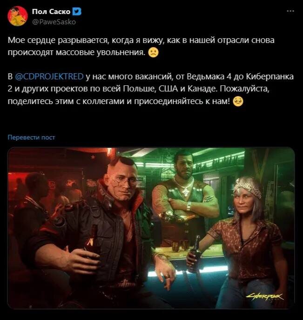The height and width of the screenshot is (320, 303).
Task: Open the attached Cyberpunk bar image
Action: [151, 228]
